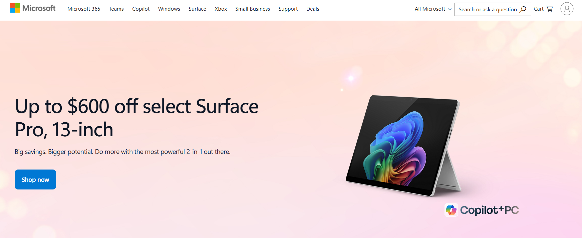Click the Copilot+PC colorful logo icon

451,210
